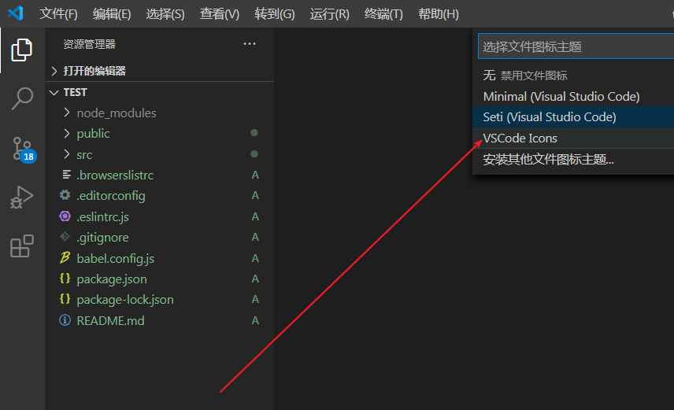The image size is (674, 410).
Task: Click the braces icon of package.json
Action: (65, 279)
